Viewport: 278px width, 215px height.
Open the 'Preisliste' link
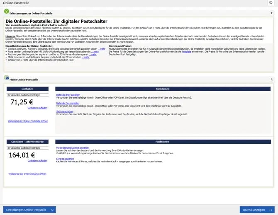point(186,53)
